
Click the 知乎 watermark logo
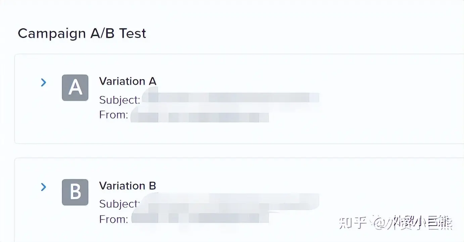(x=353, y=223)
